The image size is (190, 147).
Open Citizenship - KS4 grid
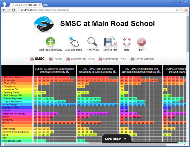[115, 59]
